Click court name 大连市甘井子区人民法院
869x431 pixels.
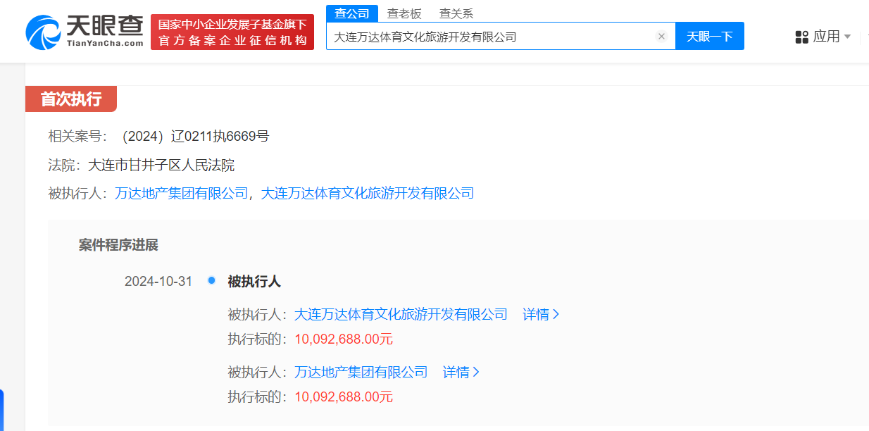[x=161, y=165]
